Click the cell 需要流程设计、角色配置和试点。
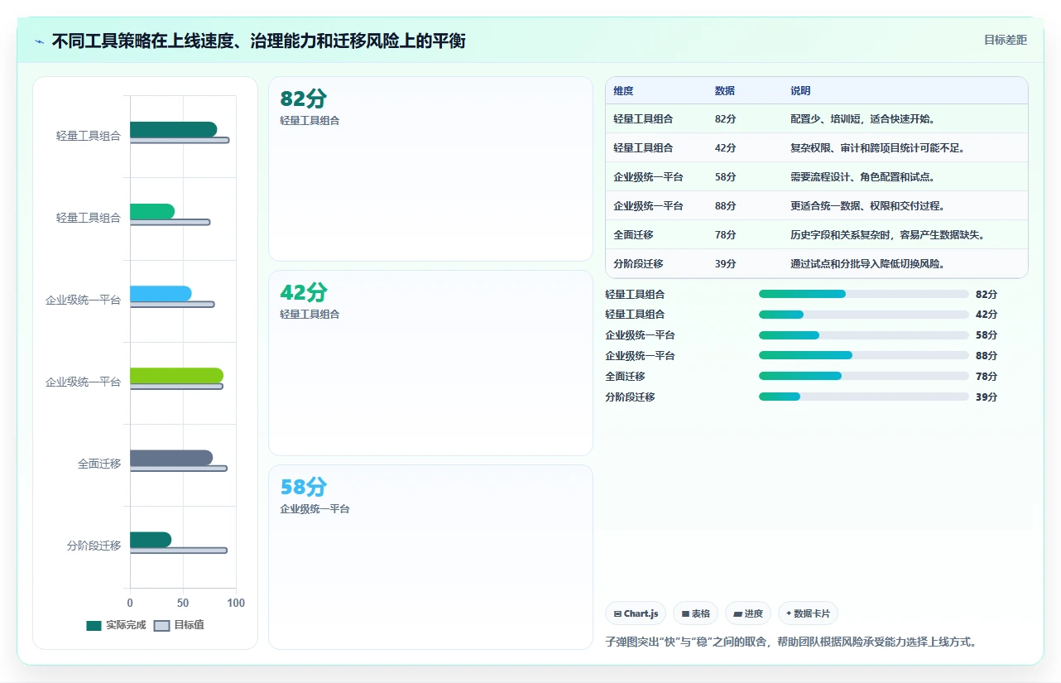This screenshot has width=1061, height=683. [863, 176]
